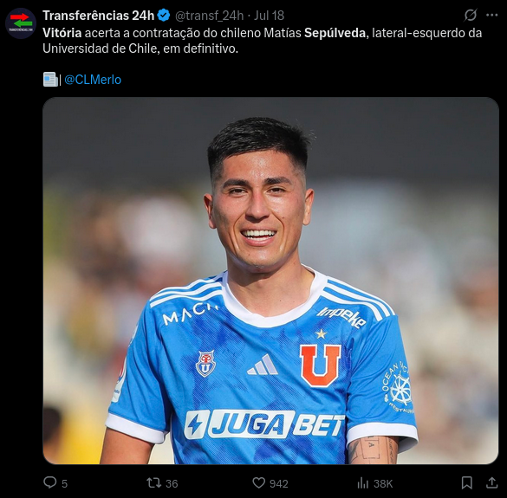Screen dimensions: 507x498
Task: Open the tweet permalink via Jul 18 date
Action: click(269, 16)
